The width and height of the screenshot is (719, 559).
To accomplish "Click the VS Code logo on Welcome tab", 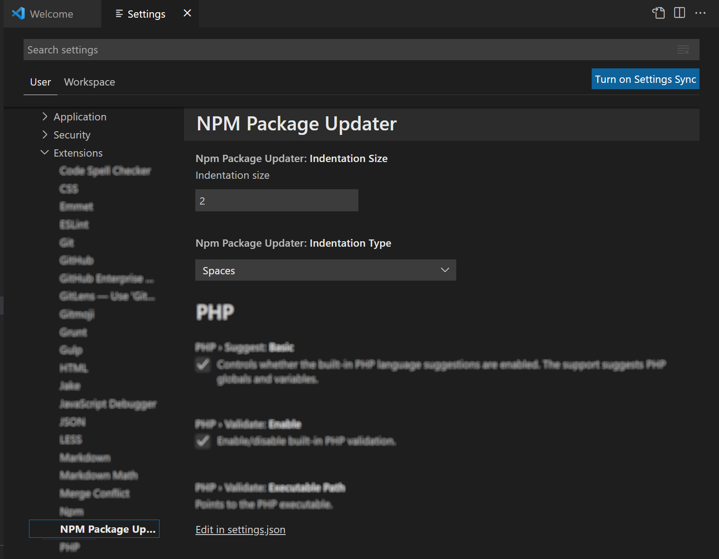I will (19, 14).
